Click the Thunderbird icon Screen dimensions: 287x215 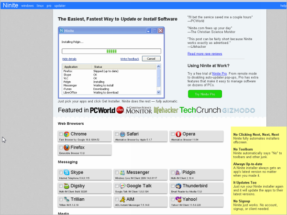pyautogui.click(x=178, y=186)
